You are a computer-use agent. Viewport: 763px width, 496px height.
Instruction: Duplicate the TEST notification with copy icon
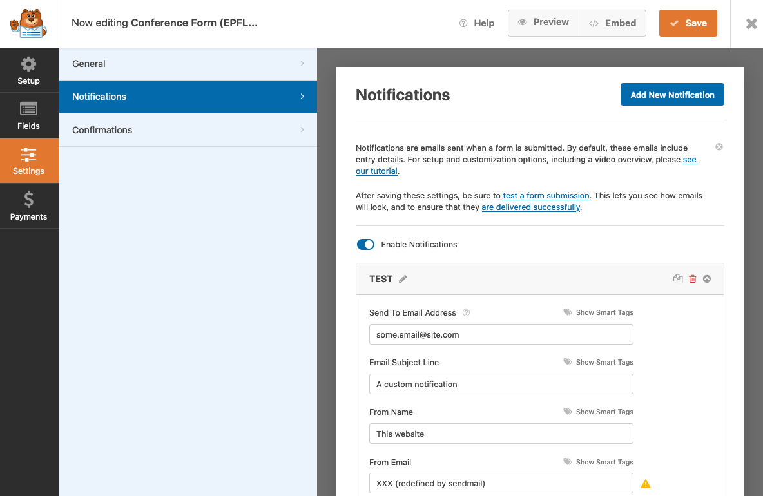coord(678,279)
